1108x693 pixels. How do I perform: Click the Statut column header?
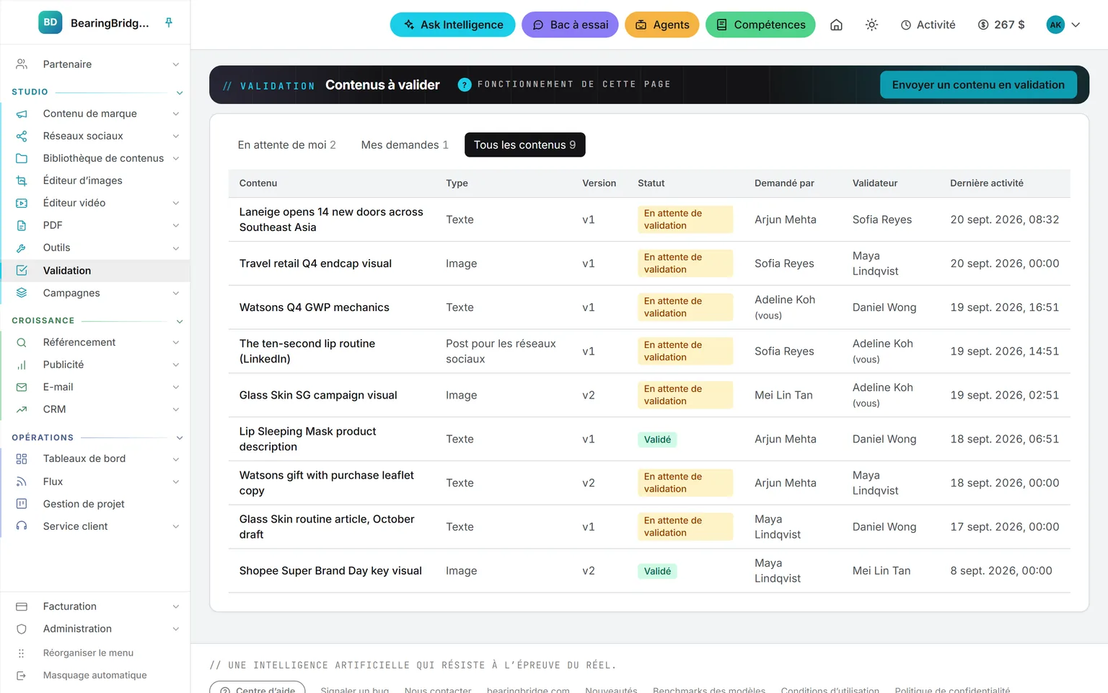(651, 183)
